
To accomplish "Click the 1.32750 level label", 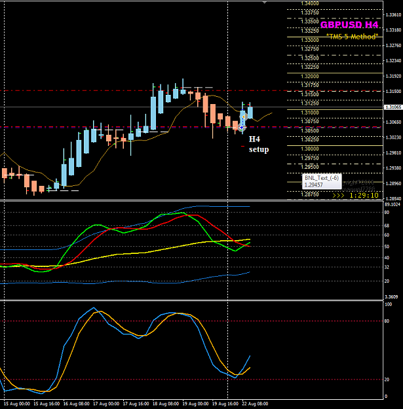I will pos(310,49).
